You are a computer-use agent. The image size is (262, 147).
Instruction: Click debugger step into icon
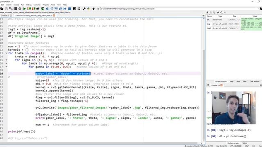click(x=56, y=9)
